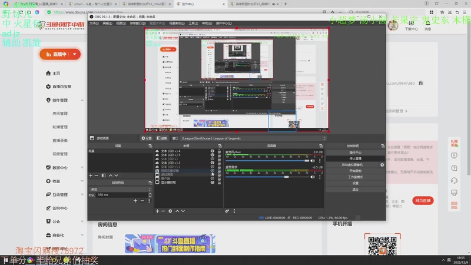The width and height of the screenshot is (471, 265).
Task: Add a source with the sources plus icon
Action: (x=157, y=211)
